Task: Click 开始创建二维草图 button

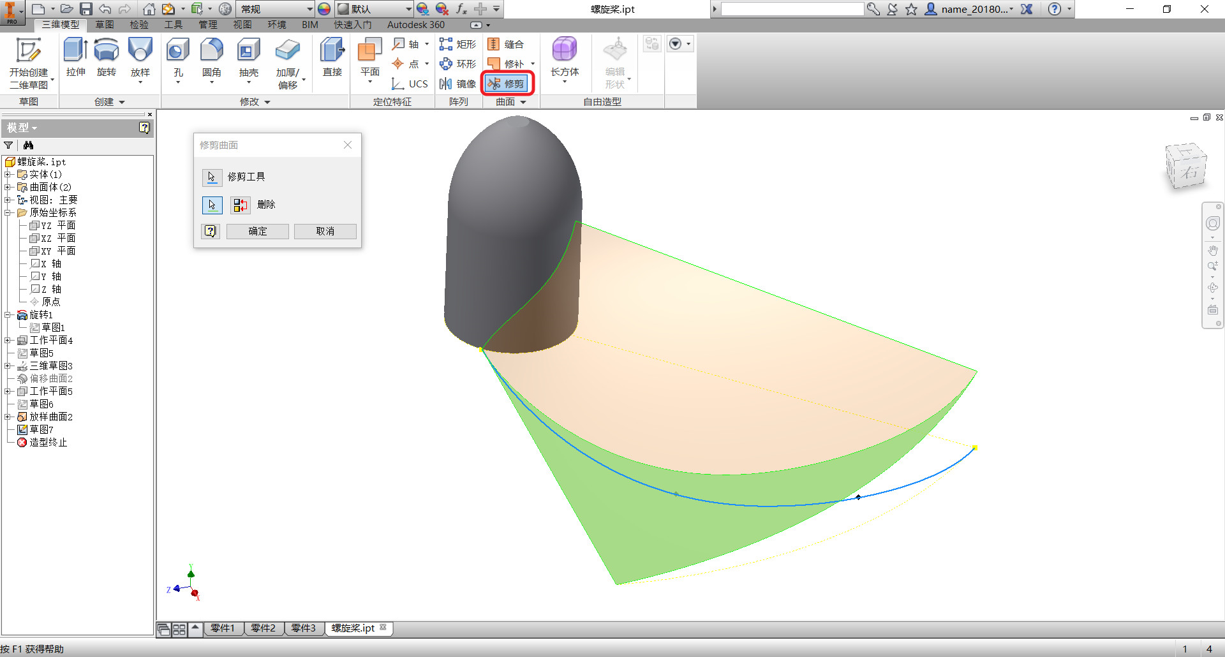Action: 29,63
